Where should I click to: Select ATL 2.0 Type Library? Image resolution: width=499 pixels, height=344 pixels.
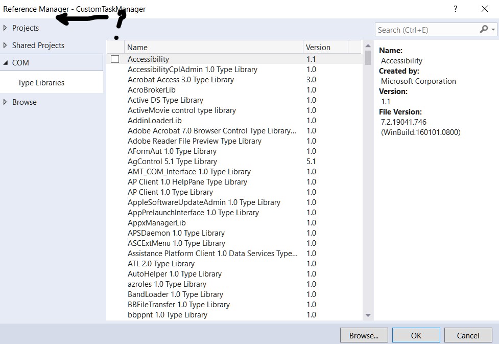pyautogui.click(x=161, y=263)
